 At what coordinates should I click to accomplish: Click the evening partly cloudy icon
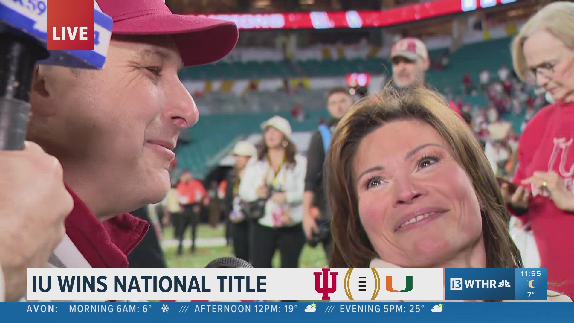(x=438, y=308)
